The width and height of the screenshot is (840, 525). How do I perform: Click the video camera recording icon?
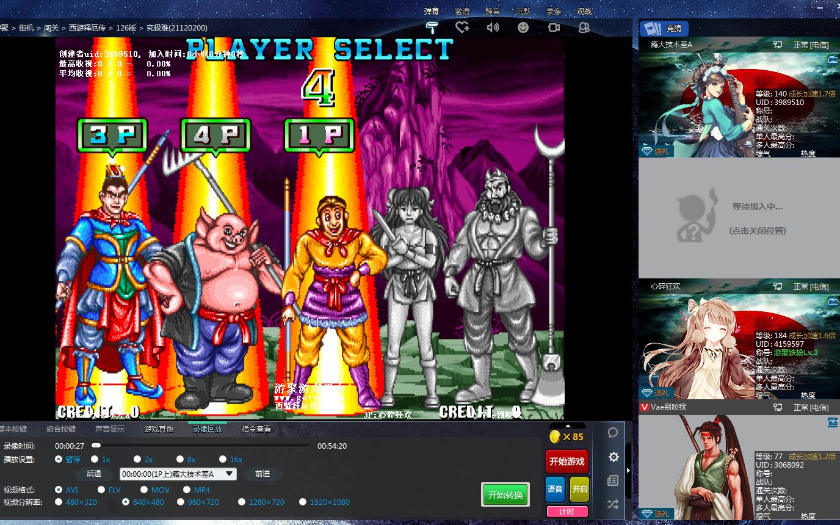(x=554, y=27)
